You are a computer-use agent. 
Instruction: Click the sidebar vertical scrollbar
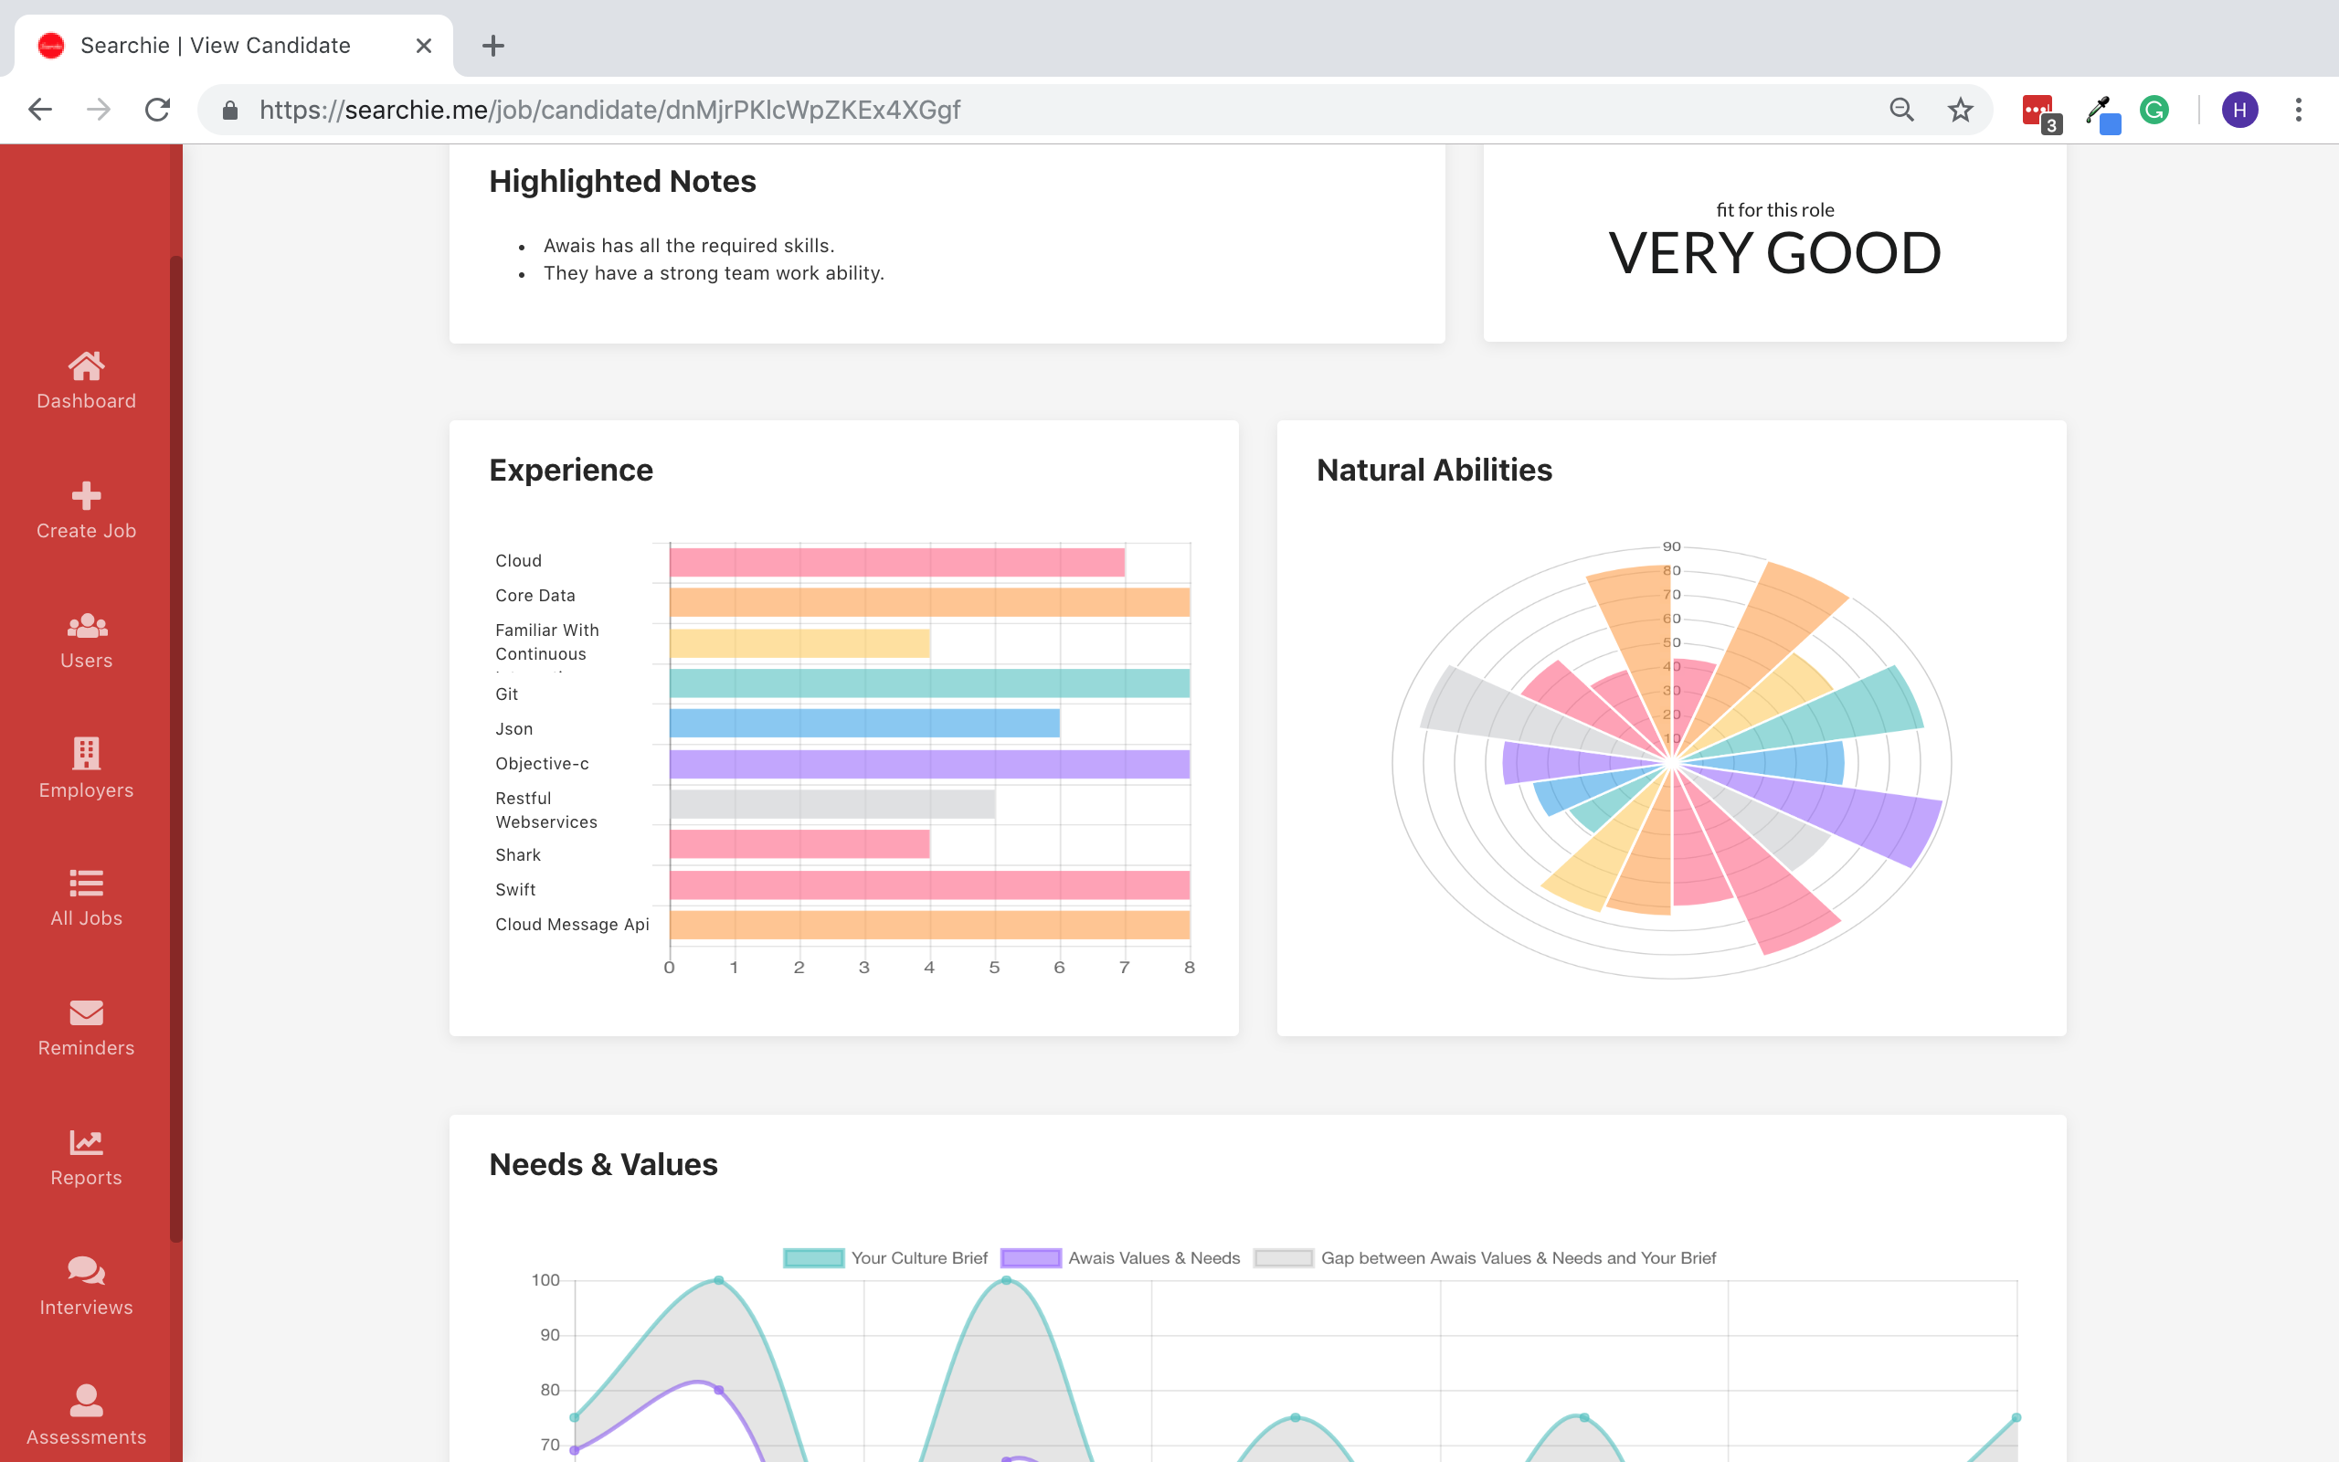coord(176,747)
